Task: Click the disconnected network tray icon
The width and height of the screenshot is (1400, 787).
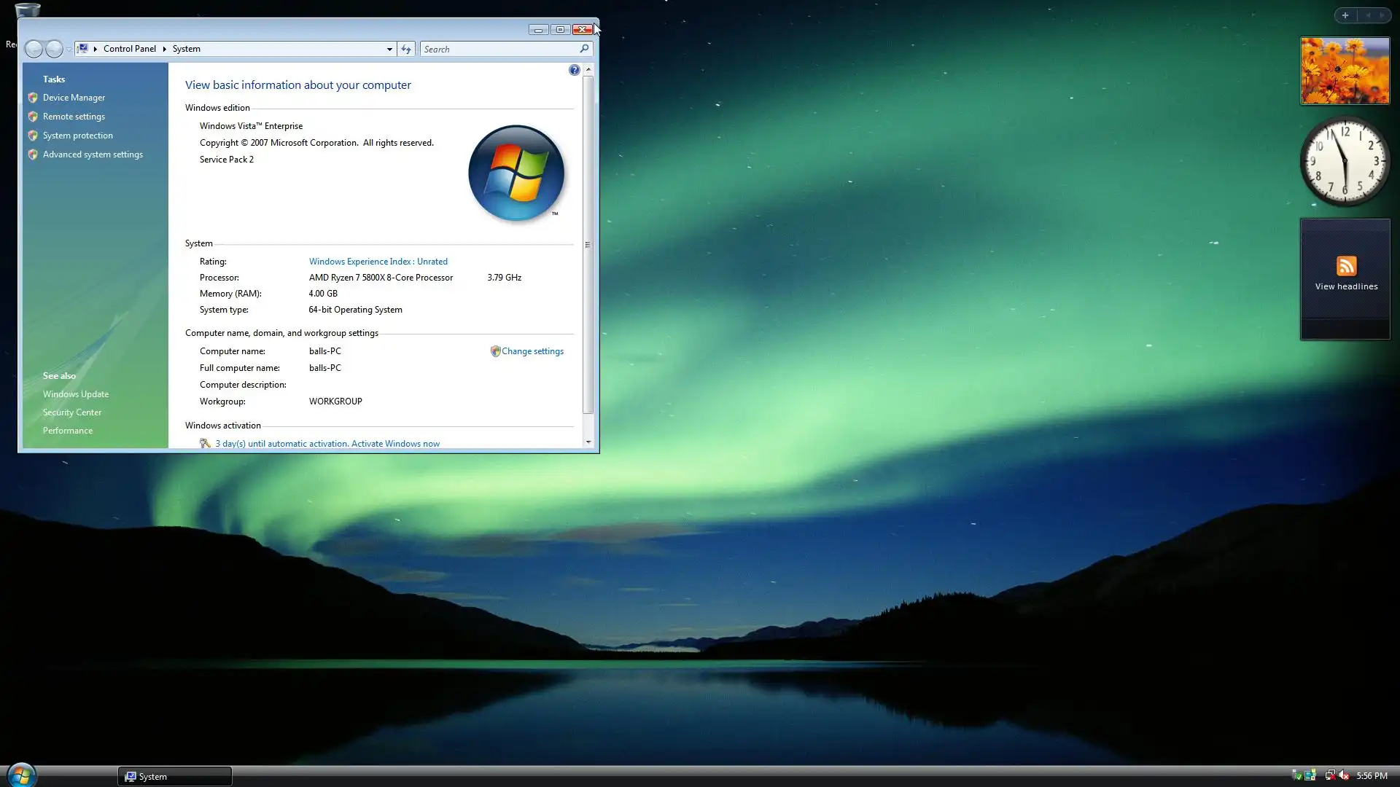Action: pyautogui.click(x=1330, y=775)
